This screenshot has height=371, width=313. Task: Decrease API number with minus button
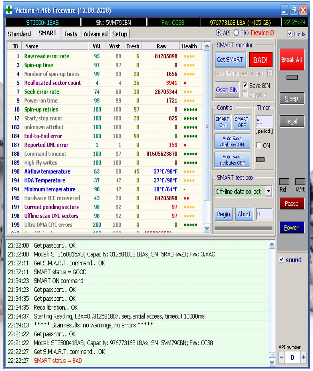tap(282, 357)
